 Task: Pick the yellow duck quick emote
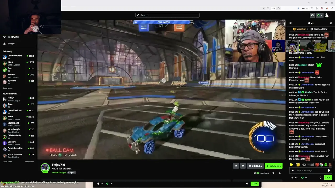(291, 165)
